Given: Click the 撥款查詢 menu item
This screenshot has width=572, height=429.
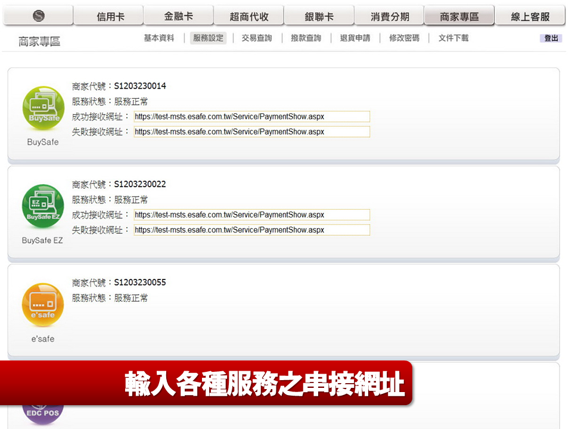Looking at the screenshot, I should (305, 38).
